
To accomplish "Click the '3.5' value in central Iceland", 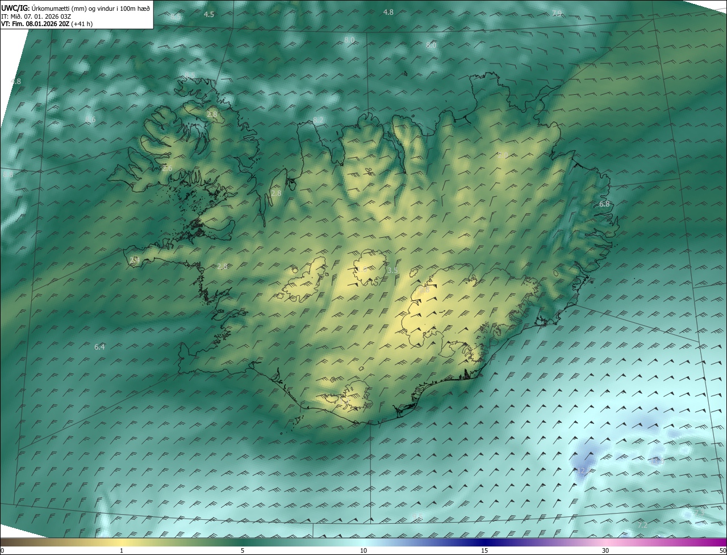I will point(392,271).
